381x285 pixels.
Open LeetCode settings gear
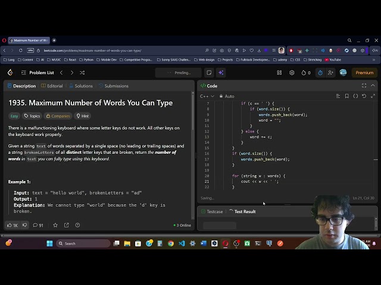click(292, 72)
